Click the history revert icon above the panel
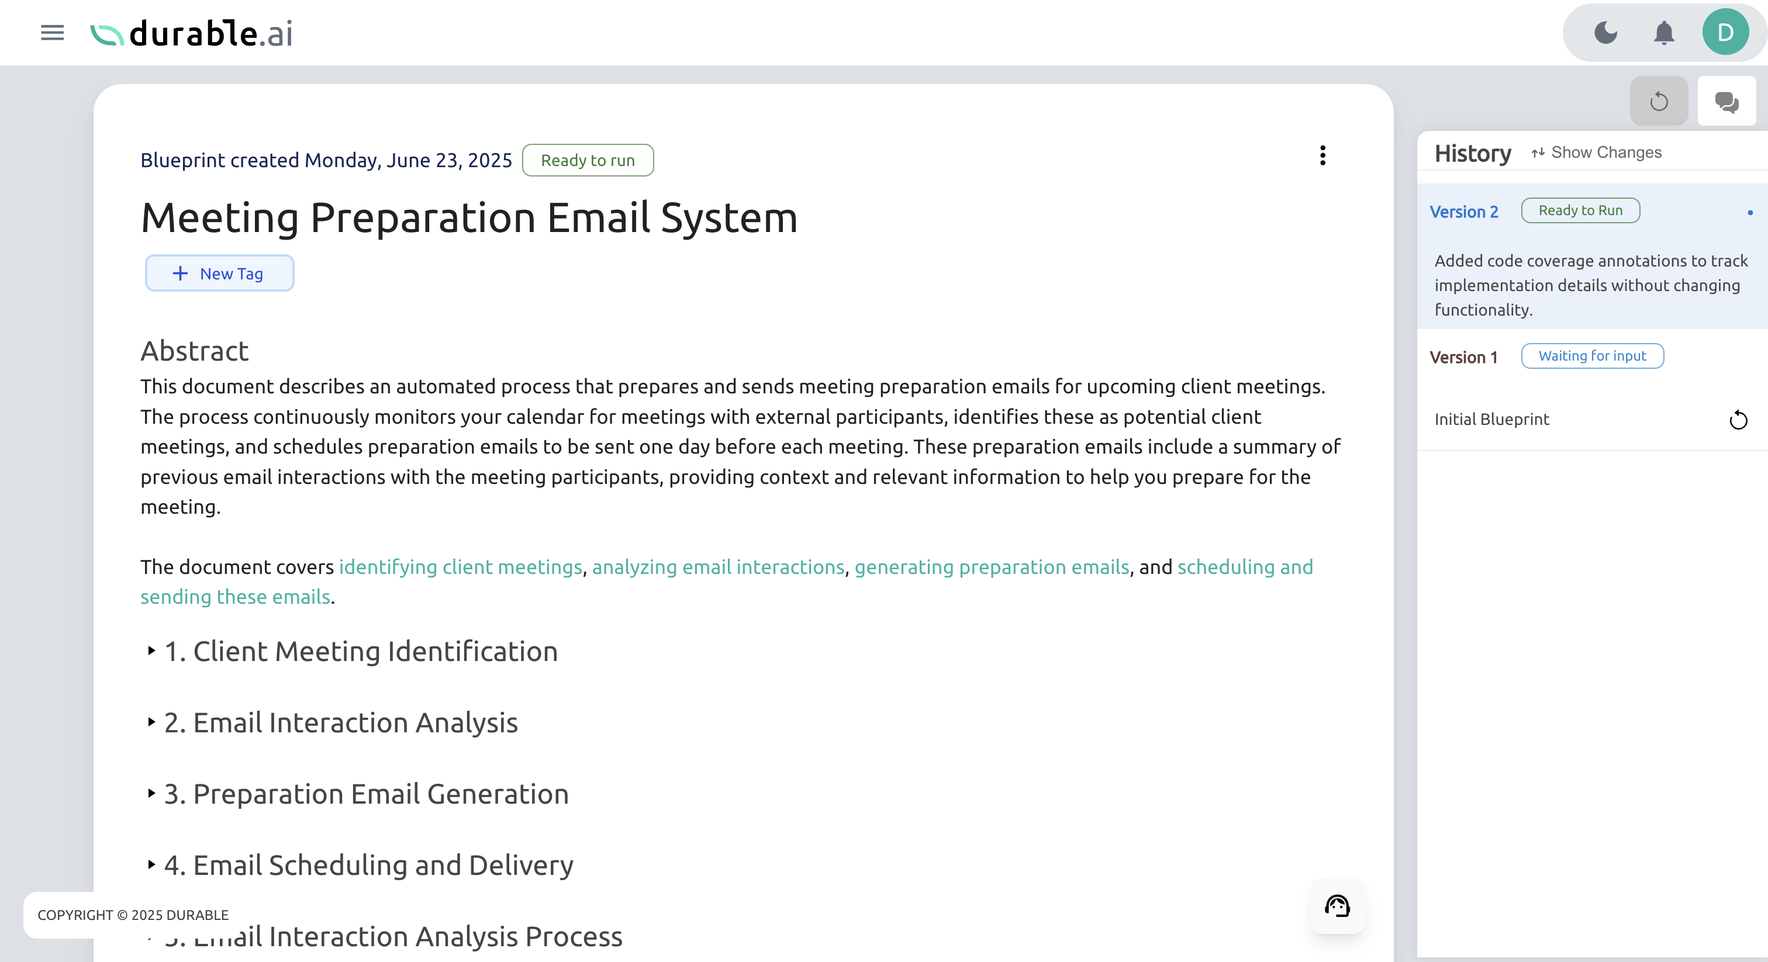The height and width of the screenshot is (962, 1768). tap(1659, 103)
